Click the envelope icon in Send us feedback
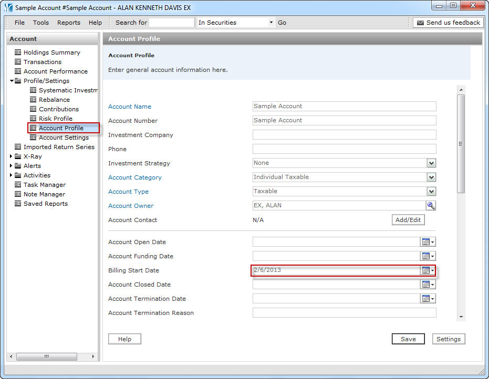The image size is (489, 379). tap(420, 23)
